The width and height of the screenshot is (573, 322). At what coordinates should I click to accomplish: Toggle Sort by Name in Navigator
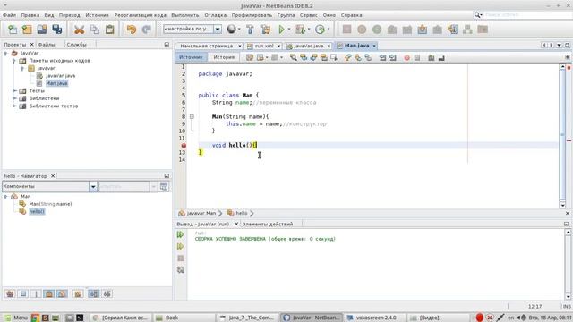click(93, 293)
